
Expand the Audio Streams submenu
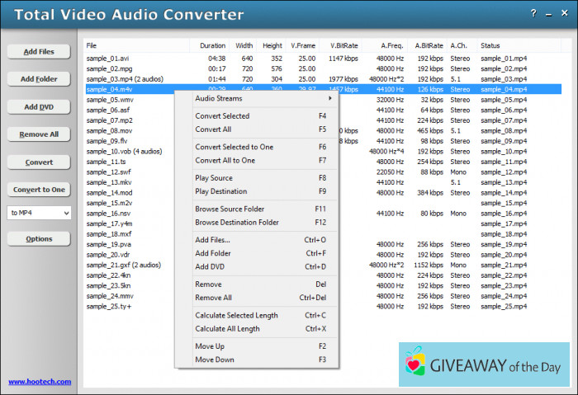256,98
